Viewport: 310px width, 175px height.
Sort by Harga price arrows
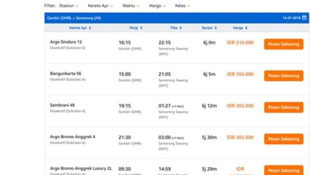click(246, 28)
